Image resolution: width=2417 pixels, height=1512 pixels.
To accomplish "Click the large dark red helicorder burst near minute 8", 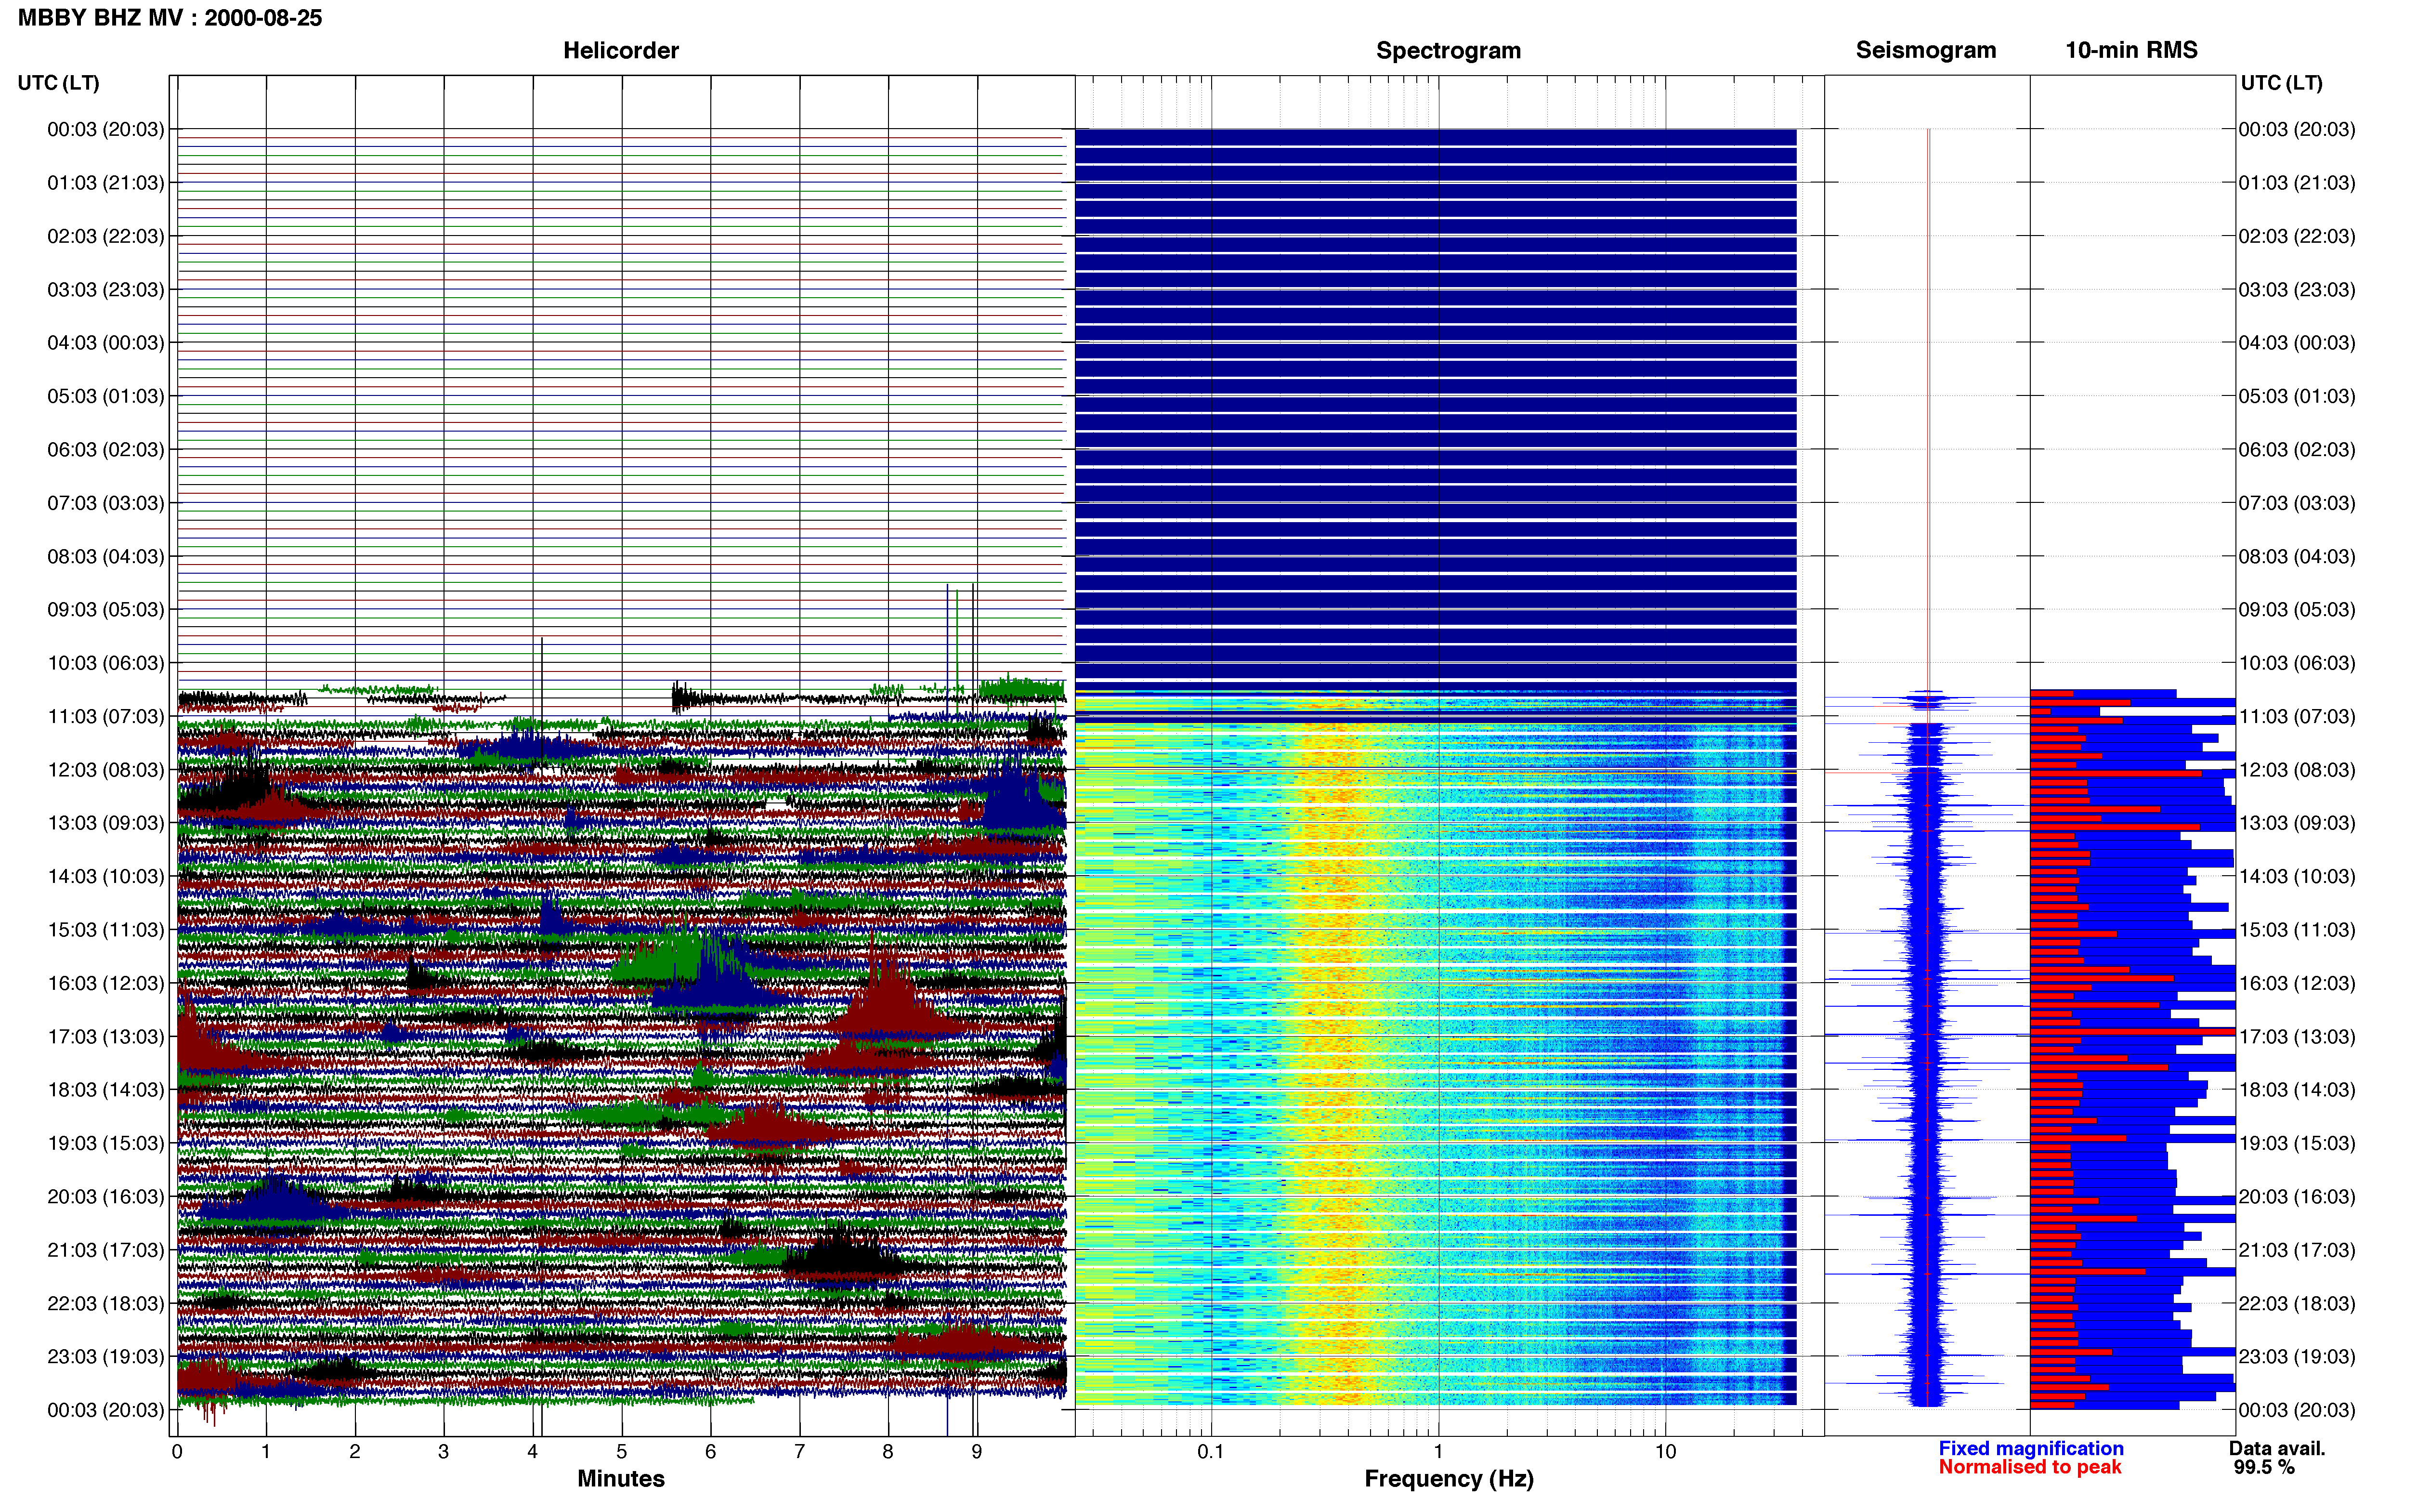I will 888,1000.
